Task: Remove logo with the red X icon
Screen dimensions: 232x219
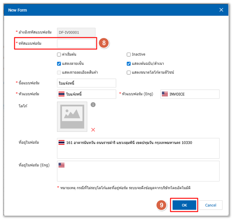Action: [x=93, y=130]
